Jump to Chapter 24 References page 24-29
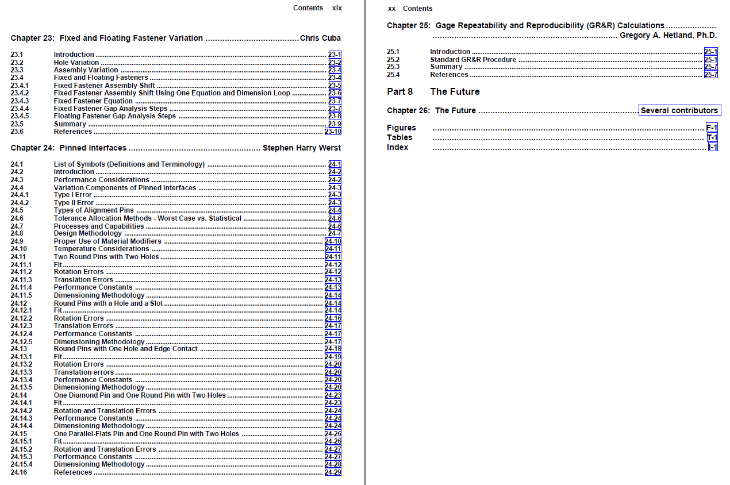The width and height of the screenshot is (730, 485). pyautogui.click(x=334, y=472)
